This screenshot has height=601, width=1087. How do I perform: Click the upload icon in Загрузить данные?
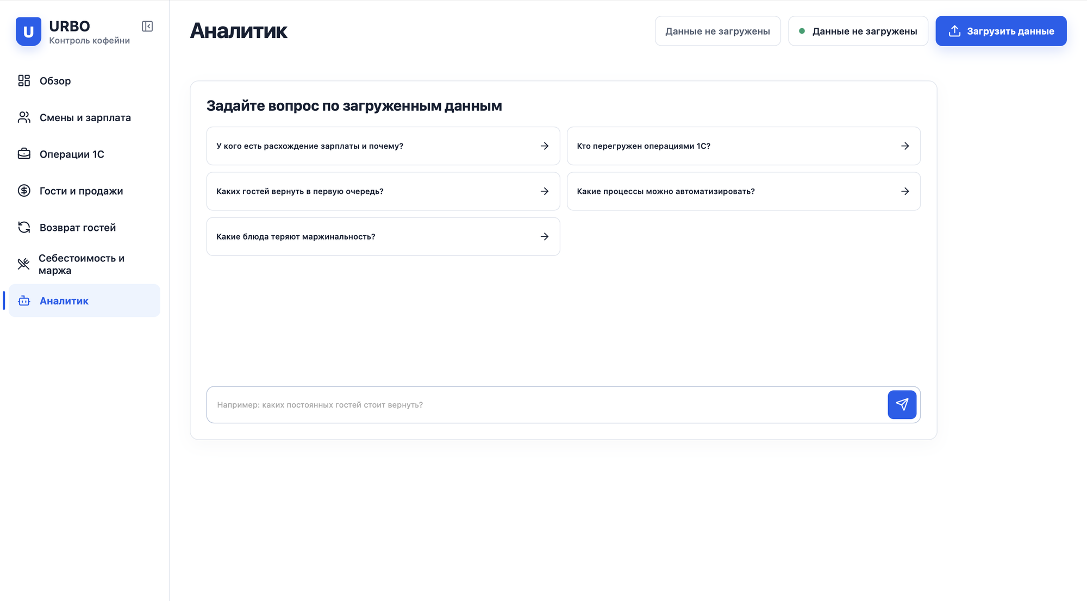(954, 31)
